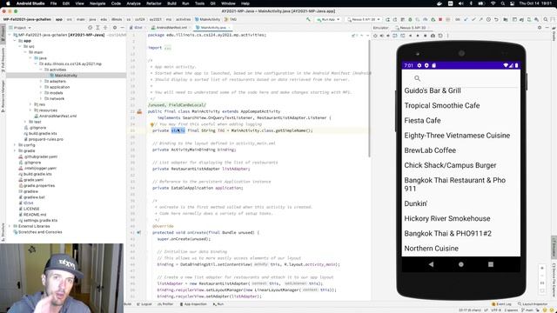Click the editor vertical scrollbar

click(x=370, y=98)
